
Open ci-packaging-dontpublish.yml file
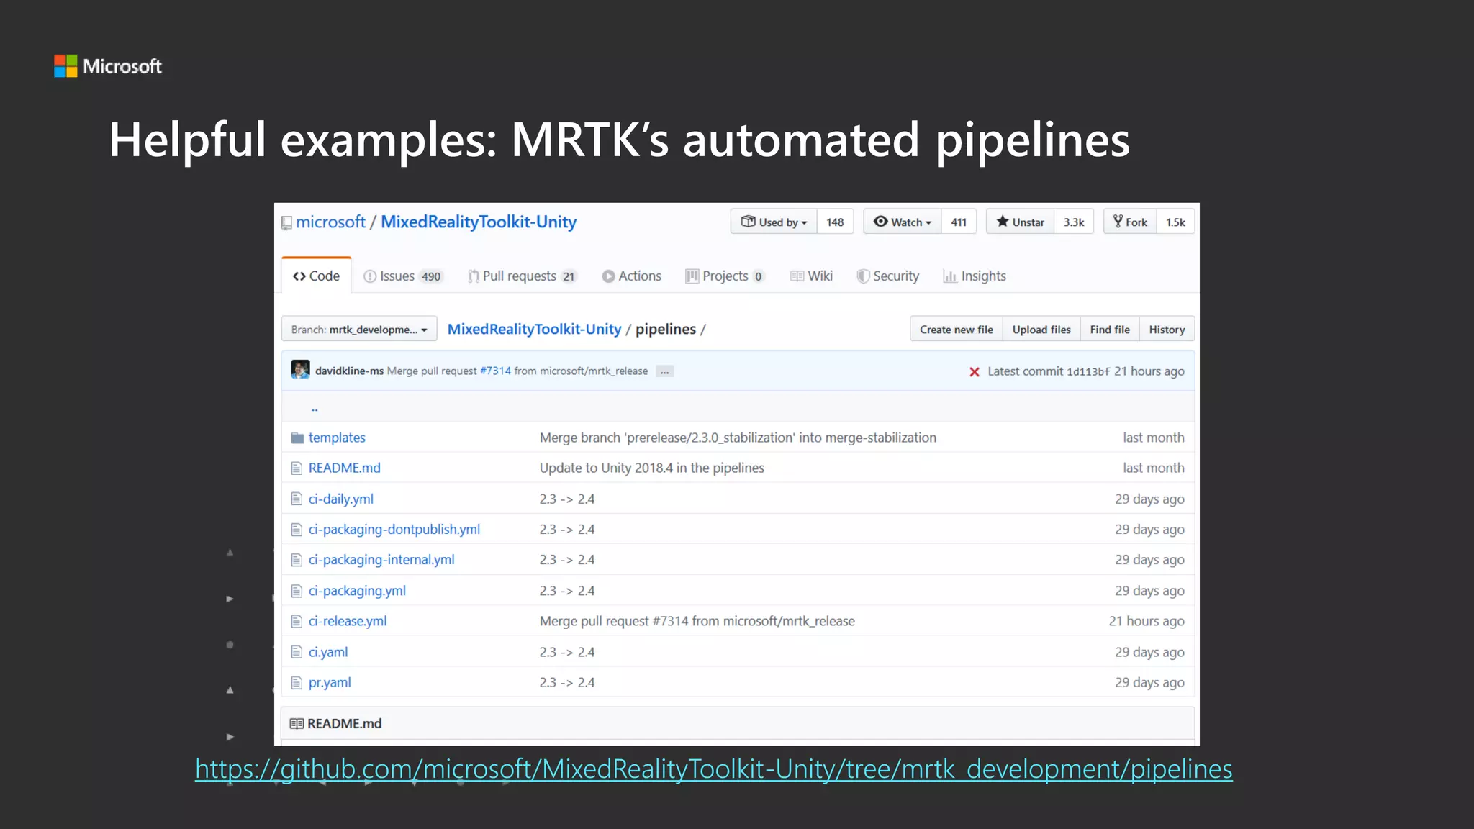(394, 529)
